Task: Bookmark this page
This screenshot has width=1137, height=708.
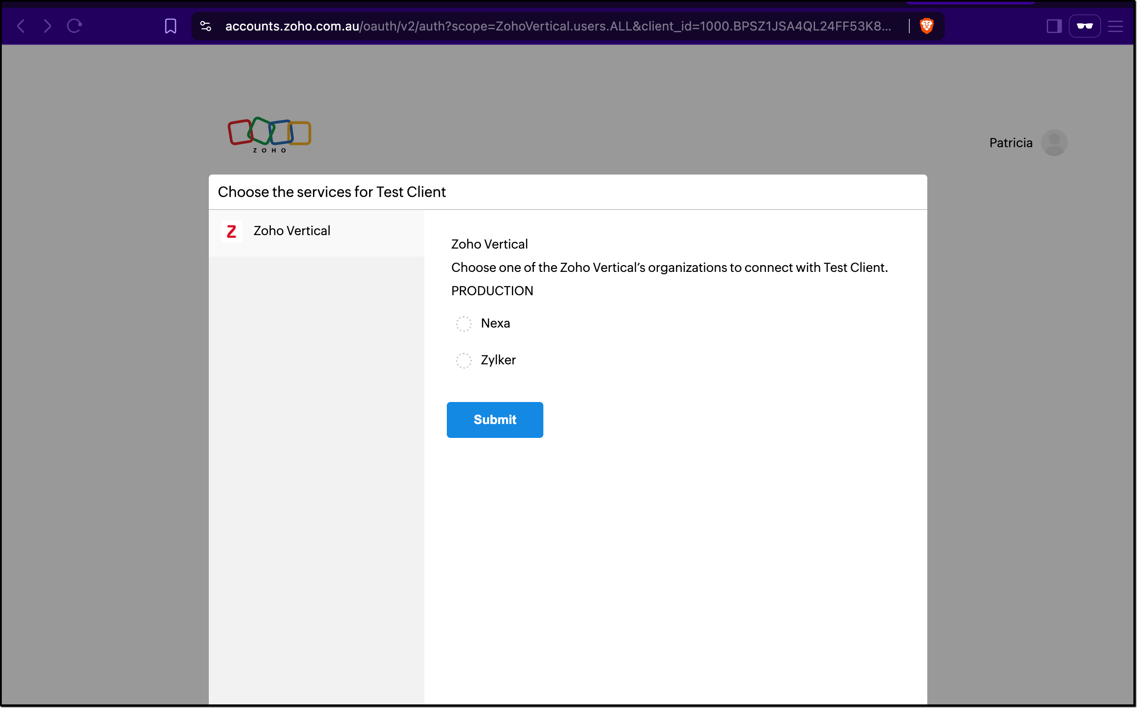Action: 171,26
